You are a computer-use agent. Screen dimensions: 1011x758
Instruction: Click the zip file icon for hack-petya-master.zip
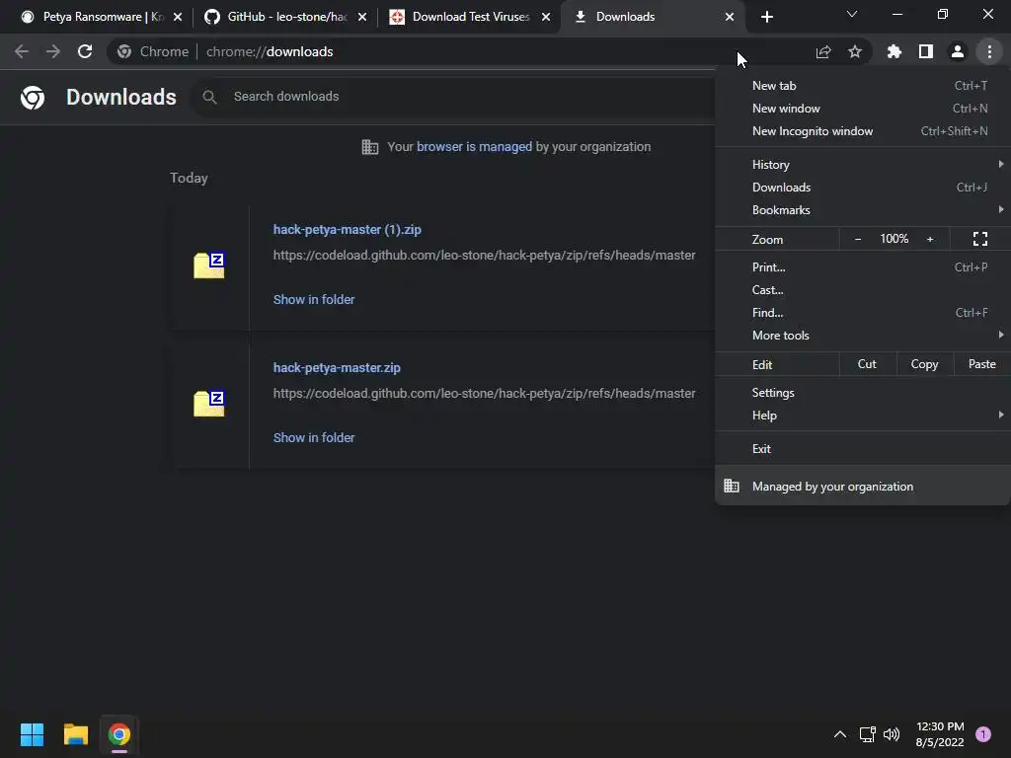pyautogui.click(x=209, y=404)
